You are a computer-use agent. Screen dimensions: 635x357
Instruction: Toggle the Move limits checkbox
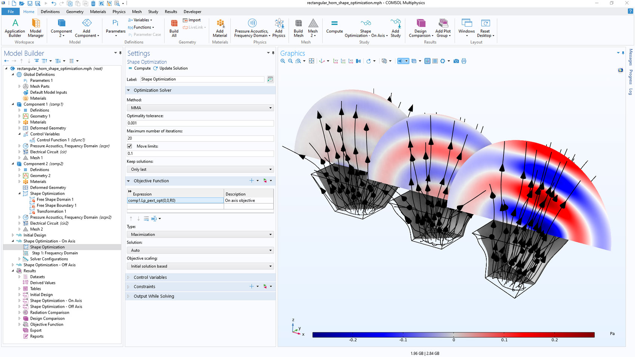tap(130, 146)
